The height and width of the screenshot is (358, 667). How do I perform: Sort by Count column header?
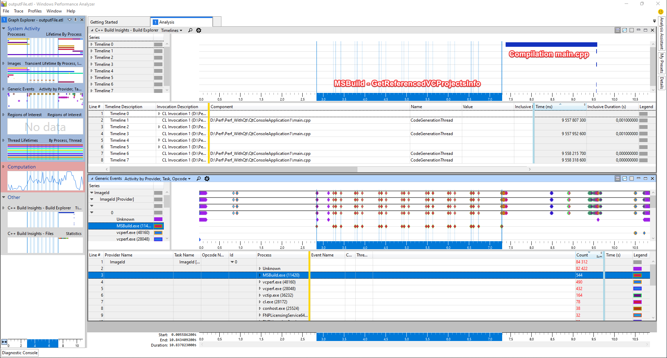click(589, 255)
